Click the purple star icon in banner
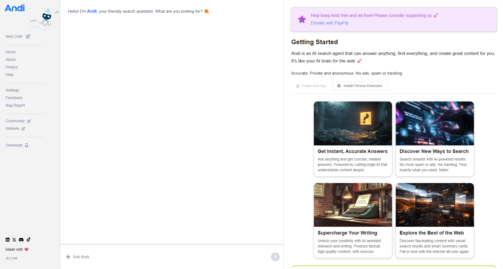The width and height of the screenshot is (503, 269). 302,19
